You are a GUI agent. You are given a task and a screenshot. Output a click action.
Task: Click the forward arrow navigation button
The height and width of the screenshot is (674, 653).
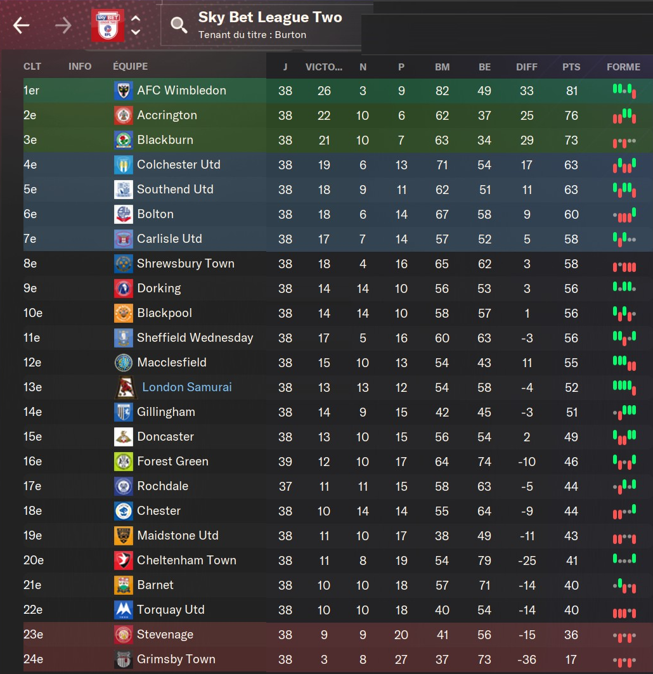[63, 25]
